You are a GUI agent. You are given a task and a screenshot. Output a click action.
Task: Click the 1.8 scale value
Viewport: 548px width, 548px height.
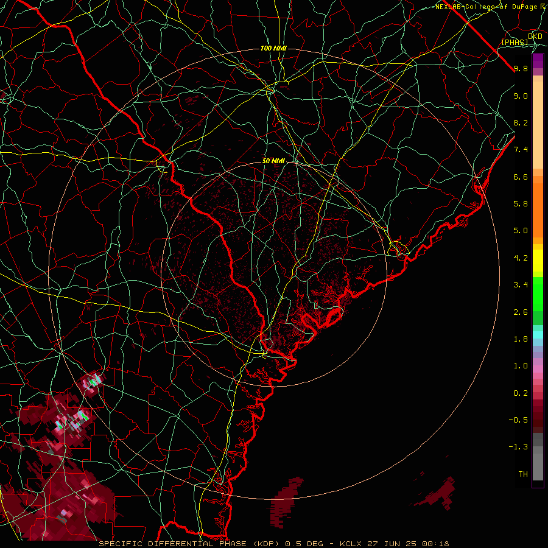point(521,339)
